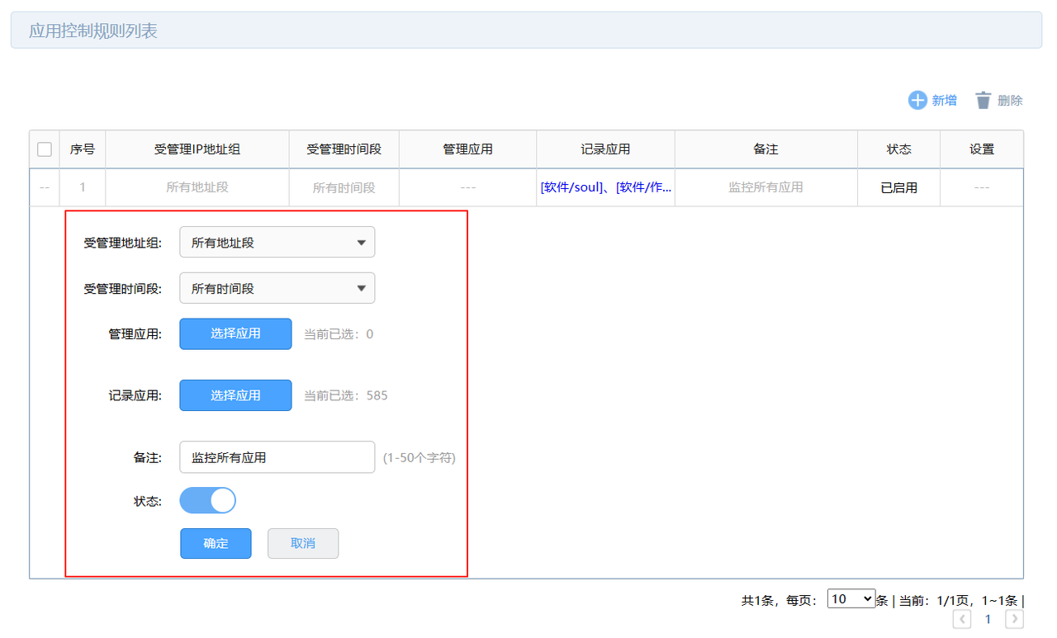Click the 已启用 status cell in row 1
1057x638 pixels.
(x=898, y=188)
